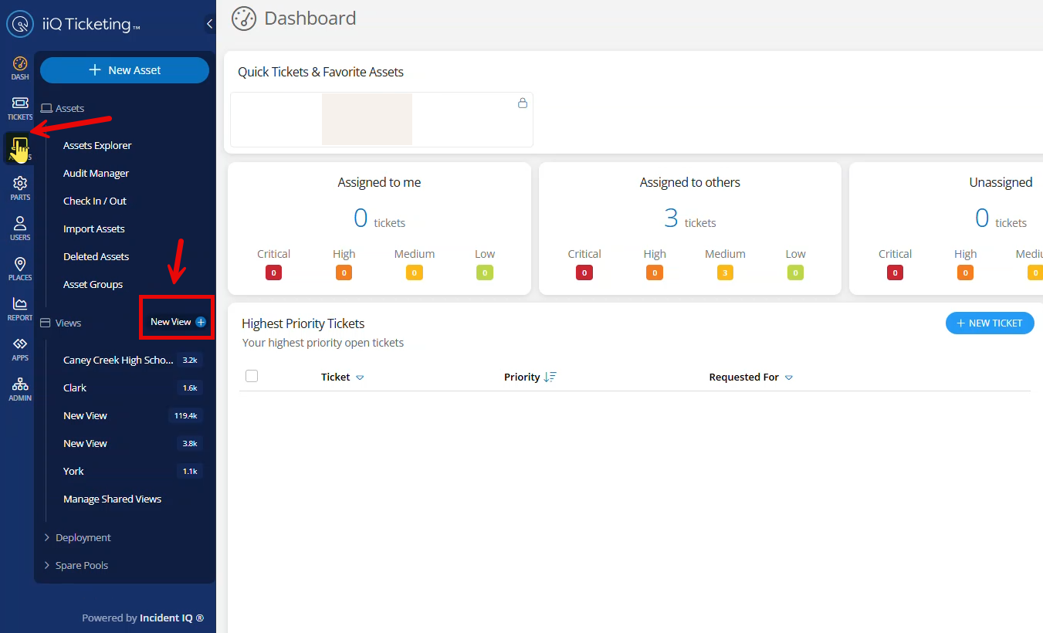1043x633 pixels.
Task: Click the NEW TICKET button
Action: click(989, 323)
